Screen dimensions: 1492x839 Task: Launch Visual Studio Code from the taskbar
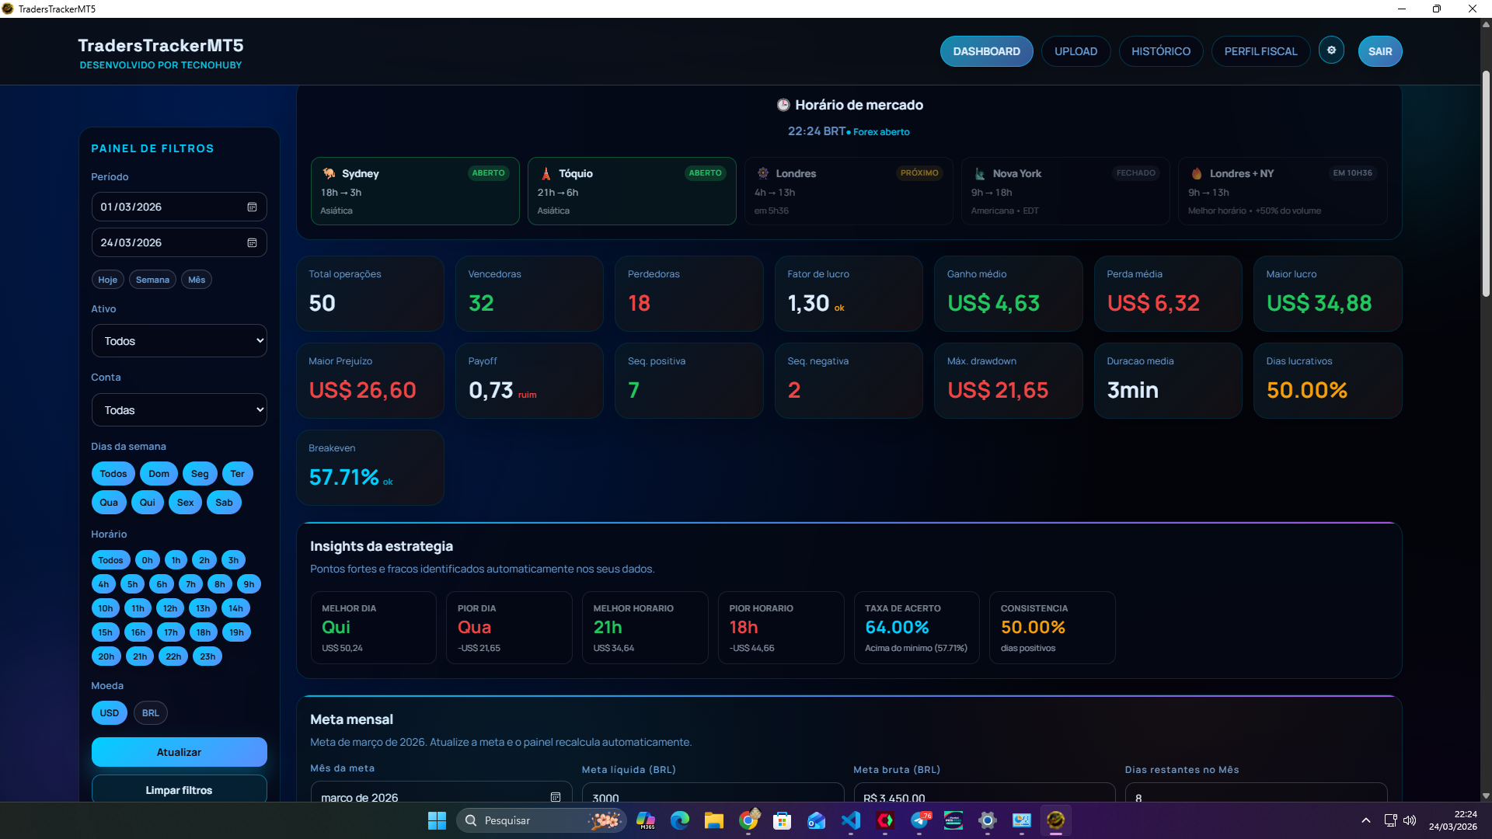coord(852,820)
